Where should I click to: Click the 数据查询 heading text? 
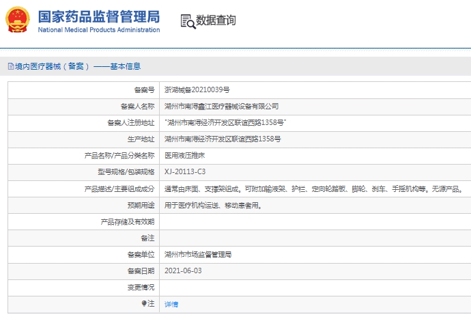click(216, 20)
